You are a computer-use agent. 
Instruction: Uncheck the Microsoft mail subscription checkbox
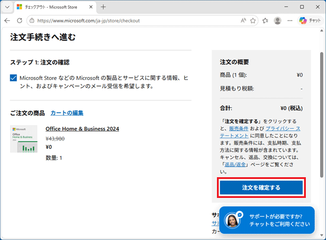13,78
